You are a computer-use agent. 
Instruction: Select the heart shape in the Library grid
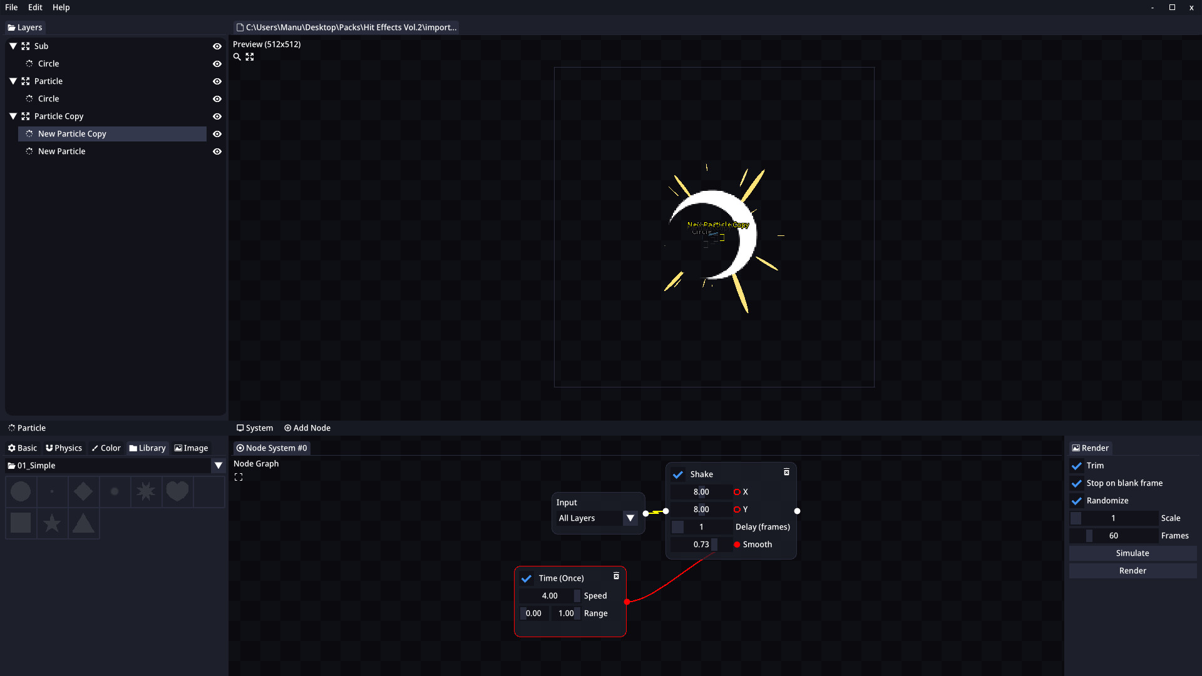pyautogui.click(x=177, y=492)
